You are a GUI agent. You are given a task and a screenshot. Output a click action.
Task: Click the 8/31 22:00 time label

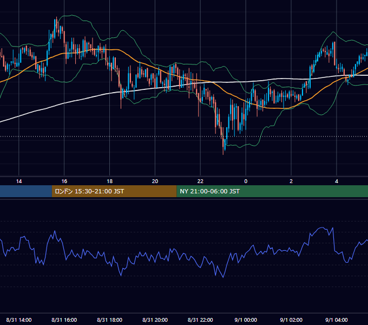[x=200, y=320]
